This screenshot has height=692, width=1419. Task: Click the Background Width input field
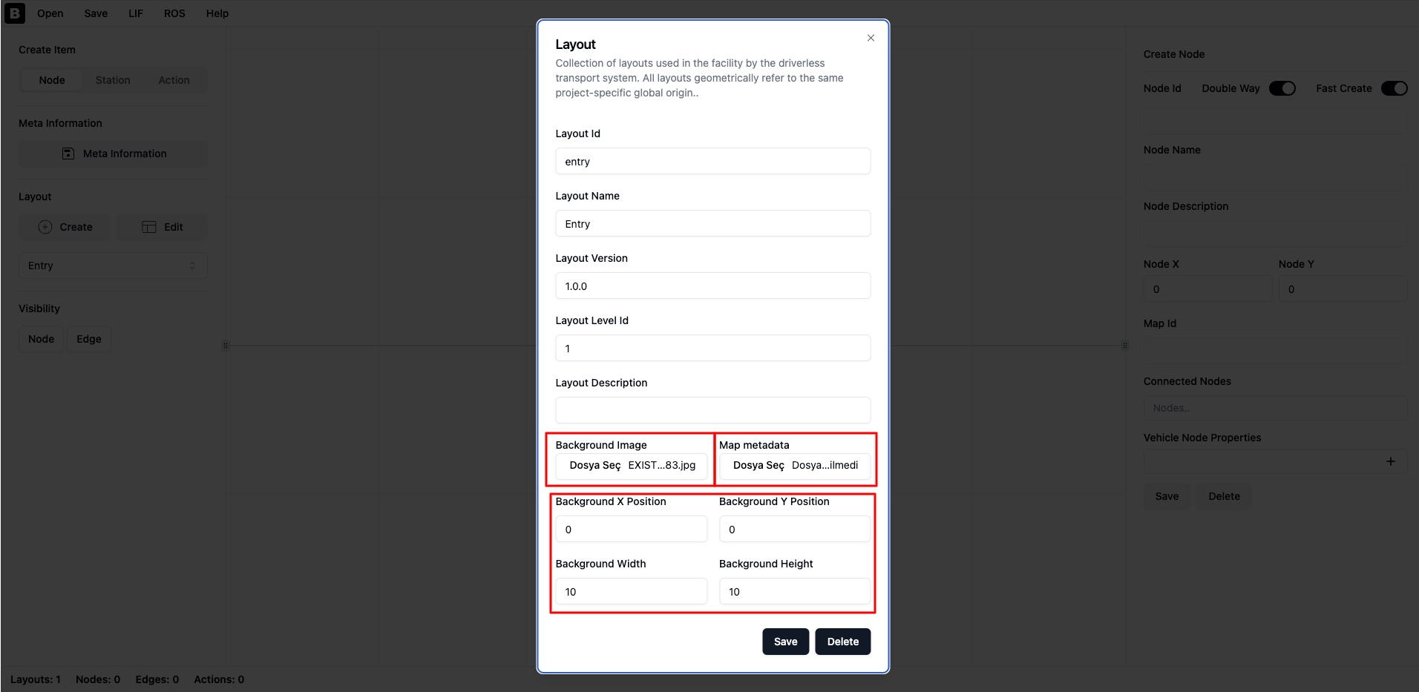tap(632, 592)
